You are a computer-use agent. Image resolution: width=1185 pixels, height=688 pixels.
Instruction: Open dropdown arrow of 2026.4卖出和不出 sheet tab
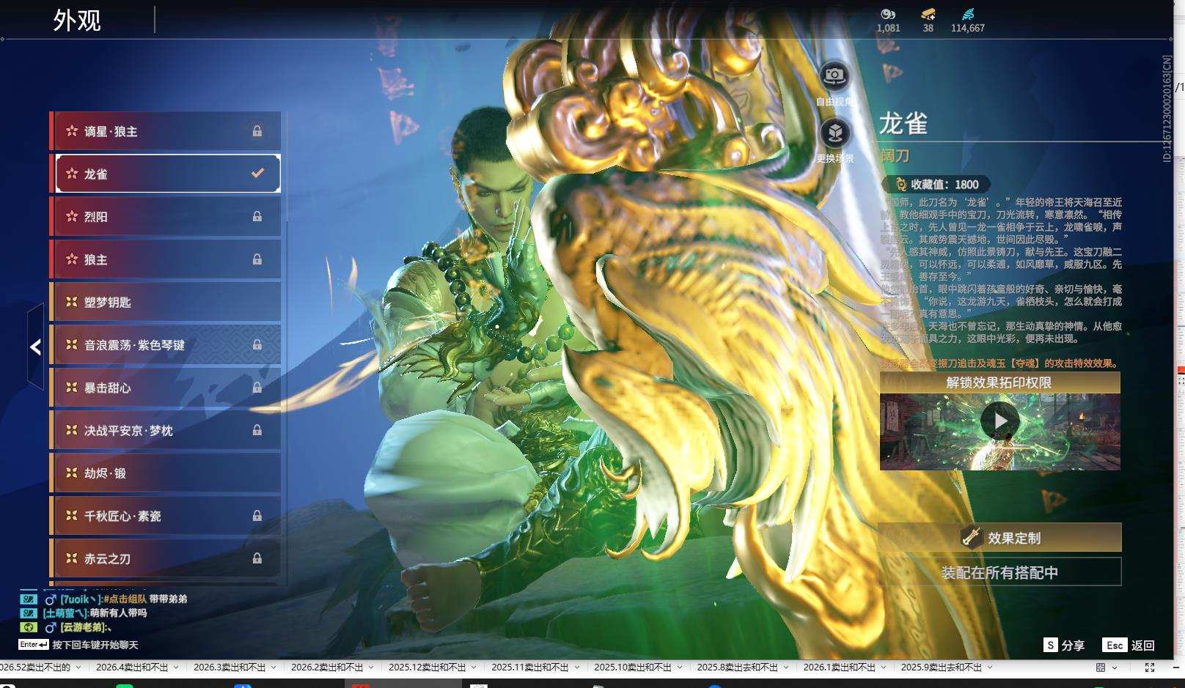(x=176, y=667)
